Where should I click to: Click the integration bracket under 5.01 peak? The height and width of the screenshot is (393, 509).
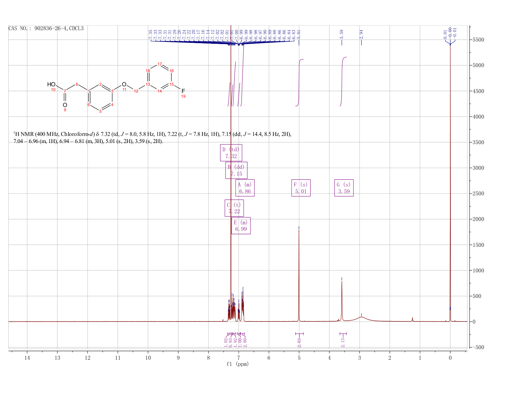pos(299,334)
